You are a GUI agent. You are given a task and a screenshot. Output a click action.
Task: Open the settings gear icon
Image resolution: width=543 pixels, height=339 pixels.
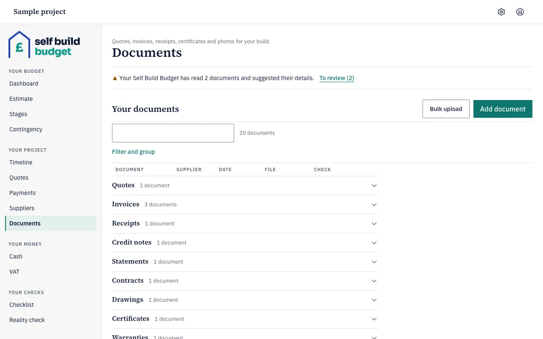[x=501, y=12]
